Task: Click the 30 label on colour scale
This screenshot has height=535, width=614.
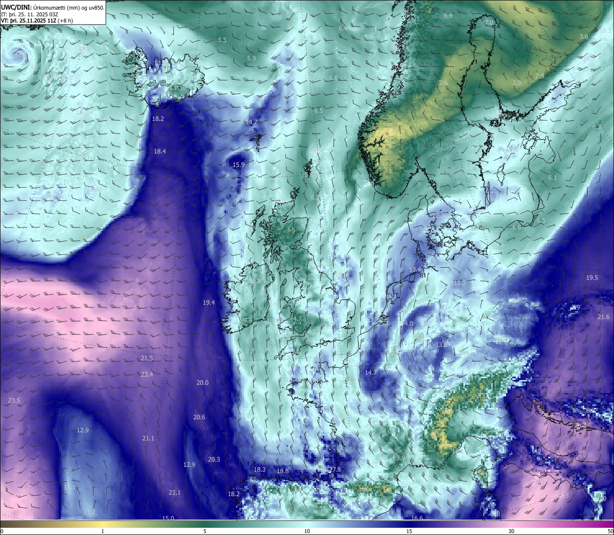Action: pos(511,531)
